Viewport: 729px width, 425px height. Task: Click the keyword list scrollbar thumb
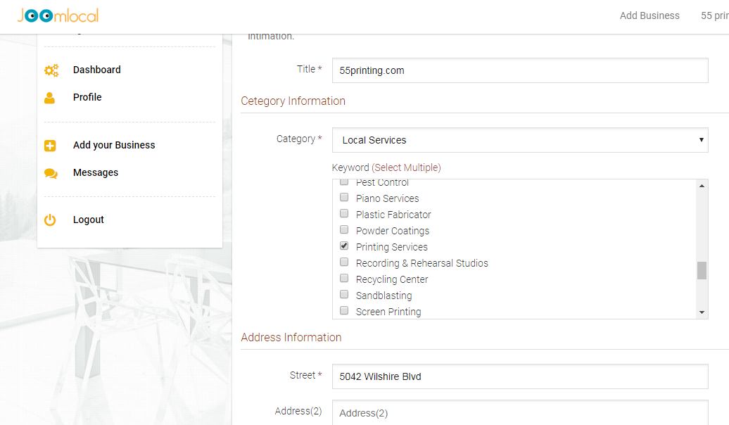(702, 270)
